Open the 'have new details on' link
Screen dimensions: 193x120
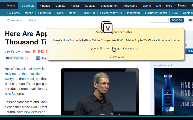coord(31,112)
